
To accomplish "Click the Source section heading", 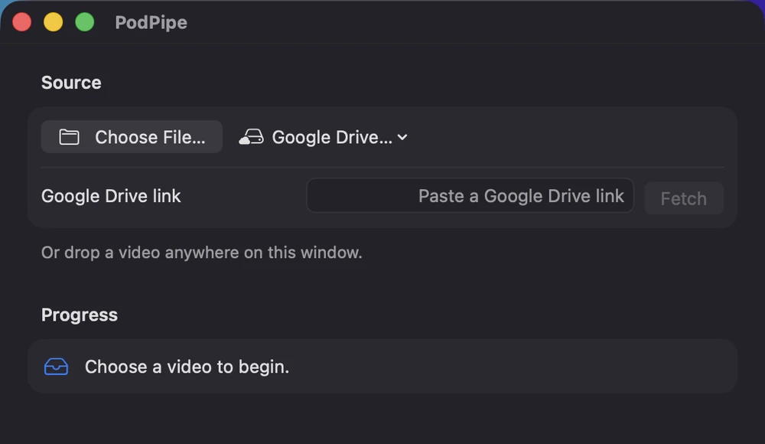I will [71, 83].
